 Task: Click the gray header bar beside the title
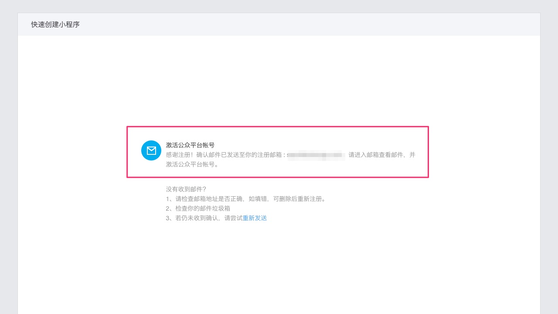(x=305, y=24)
